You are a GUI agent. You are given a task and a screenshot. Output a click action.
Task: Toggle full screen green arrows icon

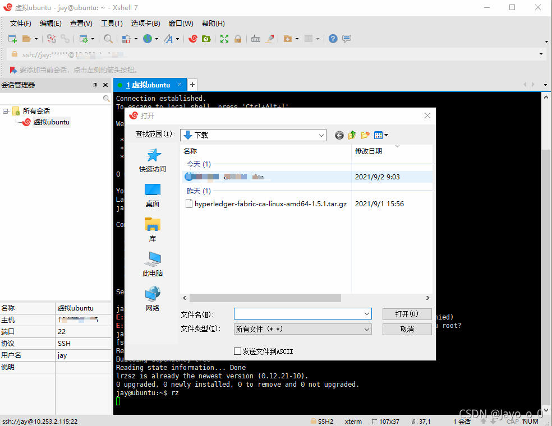(224, 39)
